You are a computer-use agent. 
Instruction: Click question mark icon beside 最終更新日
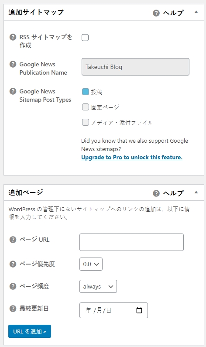(x=13, y=309)
